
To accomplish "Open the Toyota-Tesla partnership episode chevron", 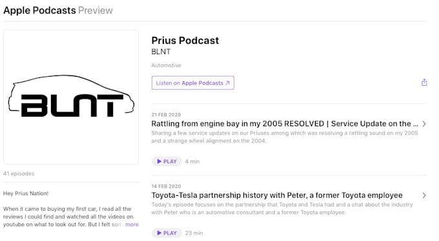I will (x=424, y=195).
